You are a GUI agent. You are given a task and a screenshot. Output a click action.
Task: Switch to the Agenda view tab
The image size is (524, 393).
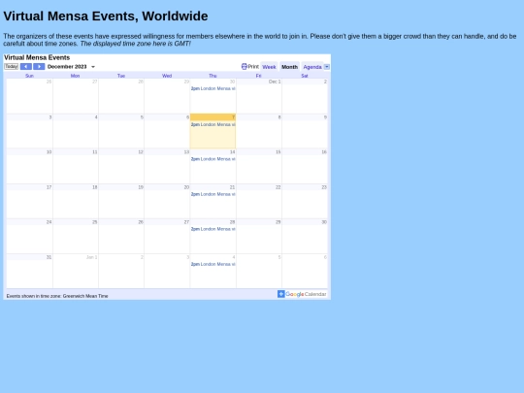tap(312, 67)
